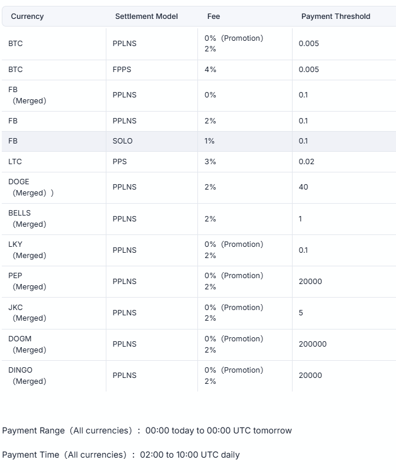Viewport: 396px width, 473px height.
Task: Click the Settlement Model column header
Action: click(x=146, y=17)
